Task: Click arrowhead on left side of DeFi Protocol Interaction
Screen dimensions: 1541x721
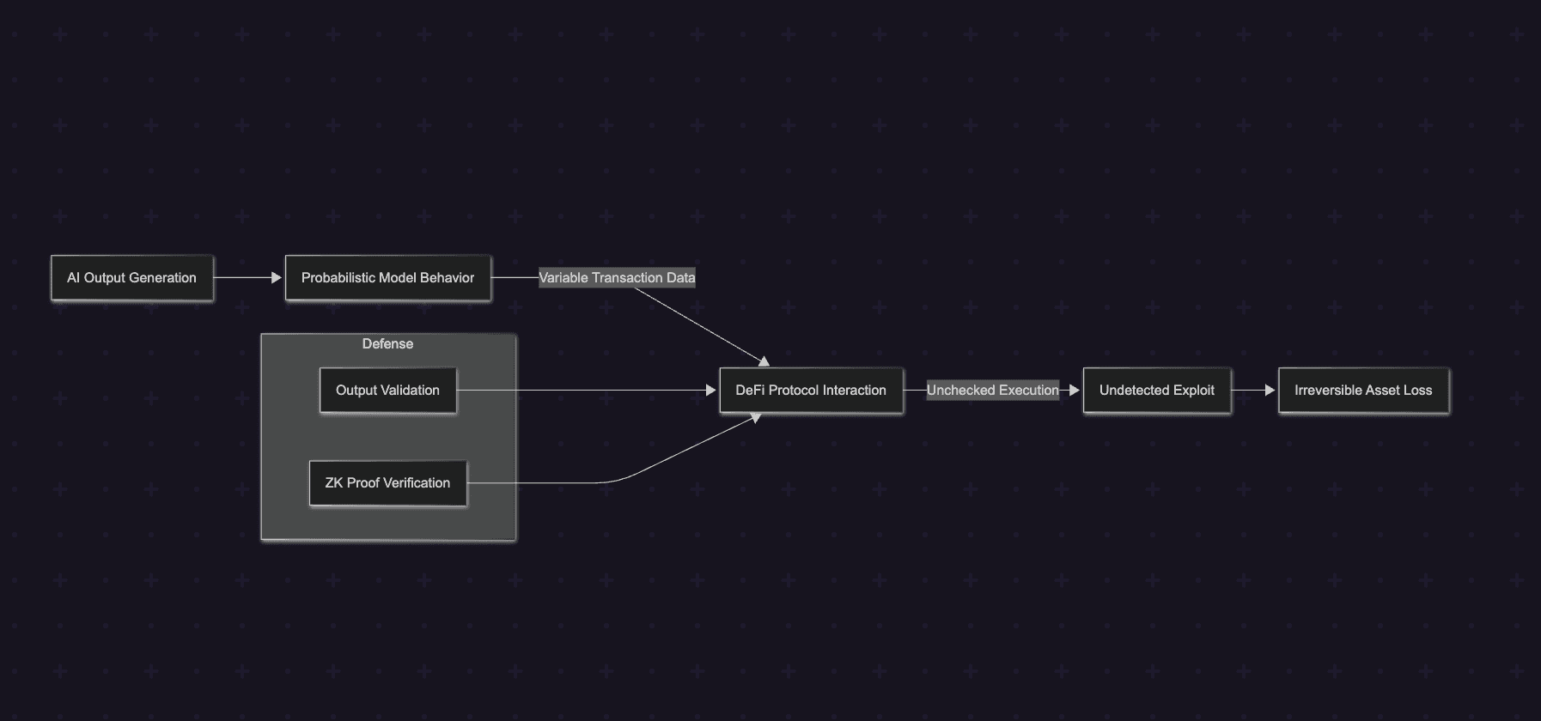Action: [710, 391]
